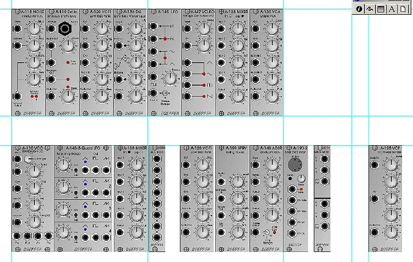Click the A-140 ADSR Attack knob
413x262 pixels.
(x=272, y=165)
